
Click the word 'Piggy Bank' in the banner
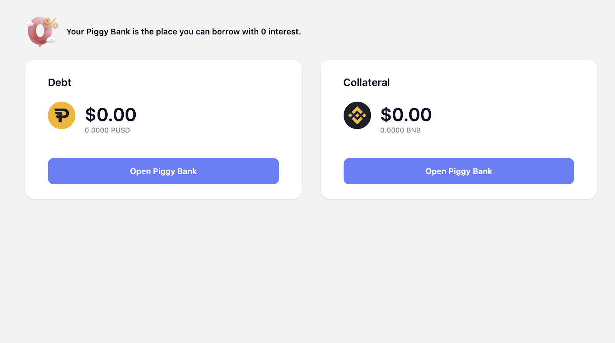(108, 32)
